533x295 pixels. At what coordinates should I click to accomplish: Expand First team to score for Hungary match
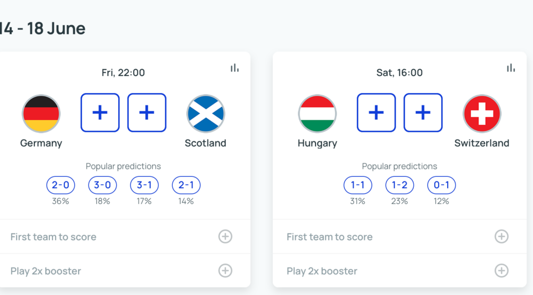[x=501, y=237]
